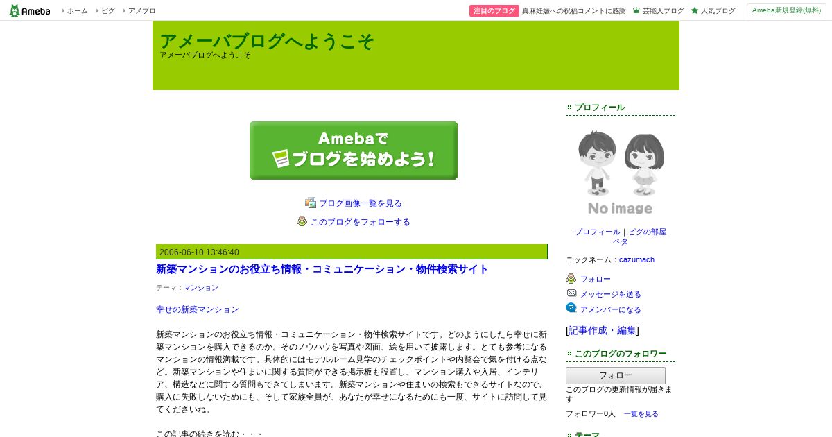Click the crown icon beside 芸能人ブログ
The width and height of the screenshot is (832, 437).
[636, 10]
